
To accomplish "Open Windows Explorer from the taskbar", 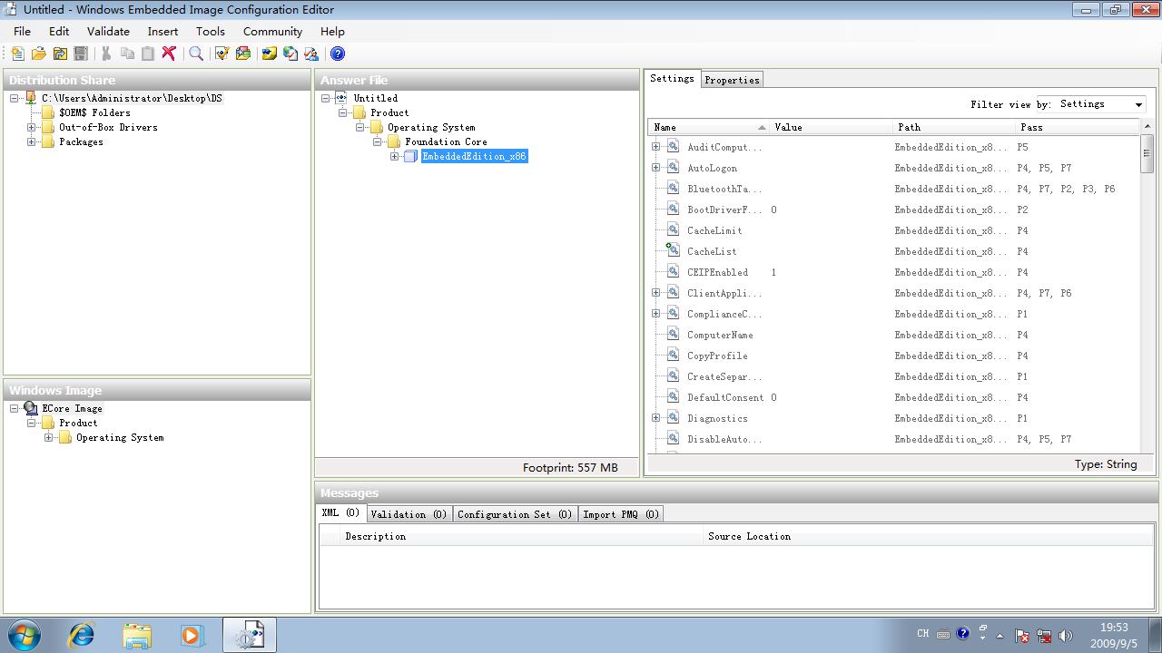I will (137, 635).
